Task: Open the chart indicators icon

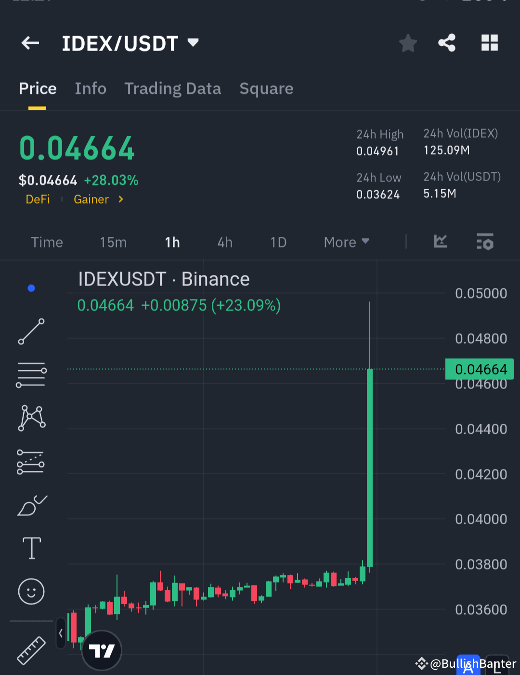Action: tap(440, 242)
